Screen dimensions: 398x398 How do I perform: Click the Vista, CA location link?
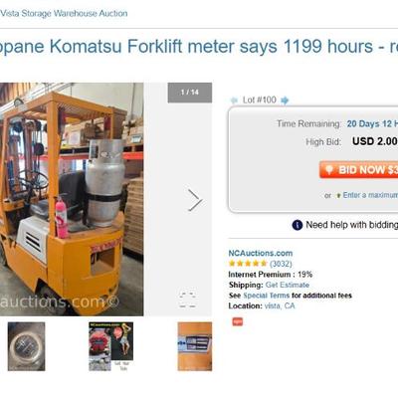tap(280, 305)
